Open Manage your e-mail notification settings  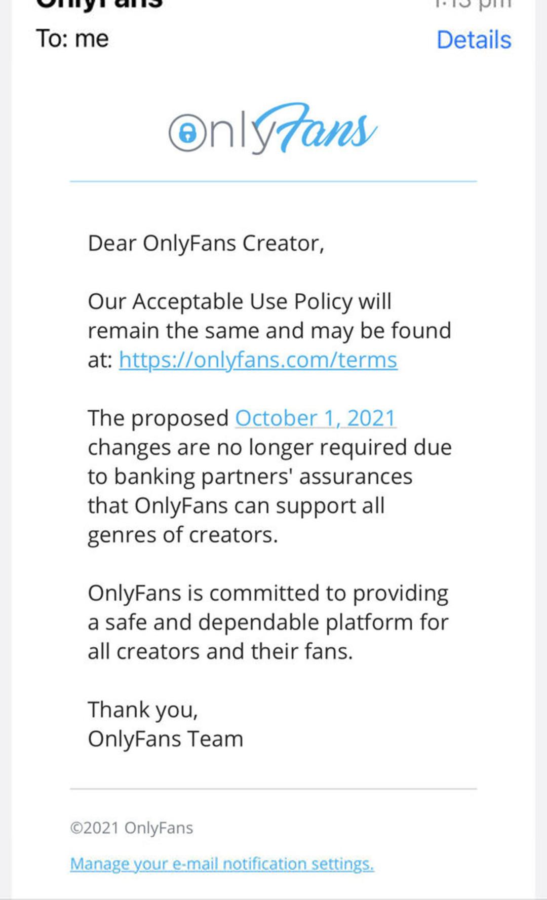click(x=222, y=864)
